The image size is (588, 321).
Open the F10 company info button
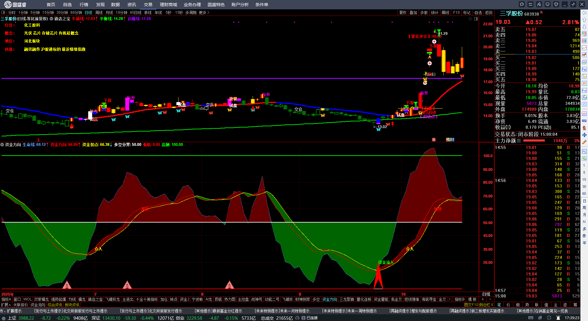pyautogui.click(x=456, y=13)
